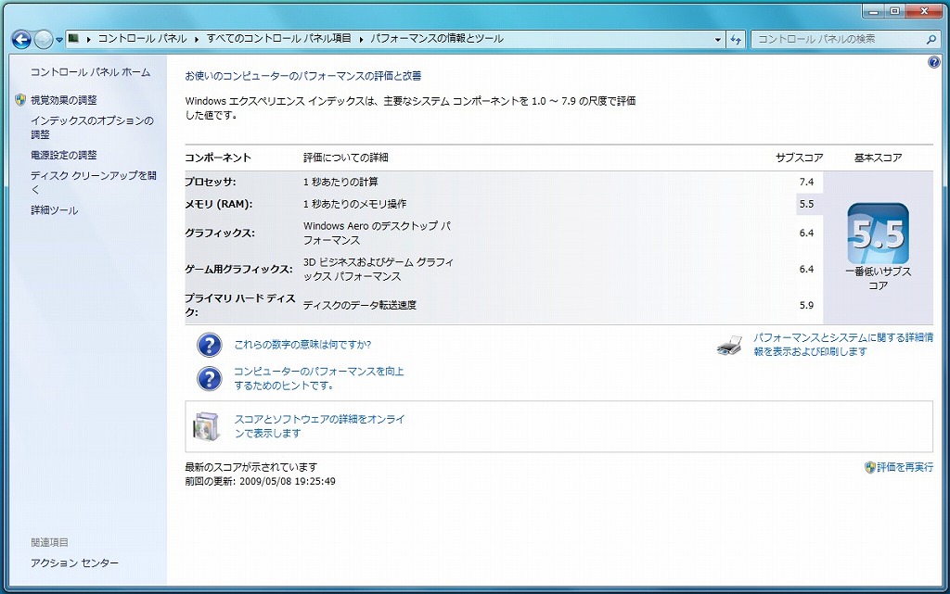Screen dimensions: 950x594
Task: Open インデックスのオプションの調整 link
Action: click(92, 127)
